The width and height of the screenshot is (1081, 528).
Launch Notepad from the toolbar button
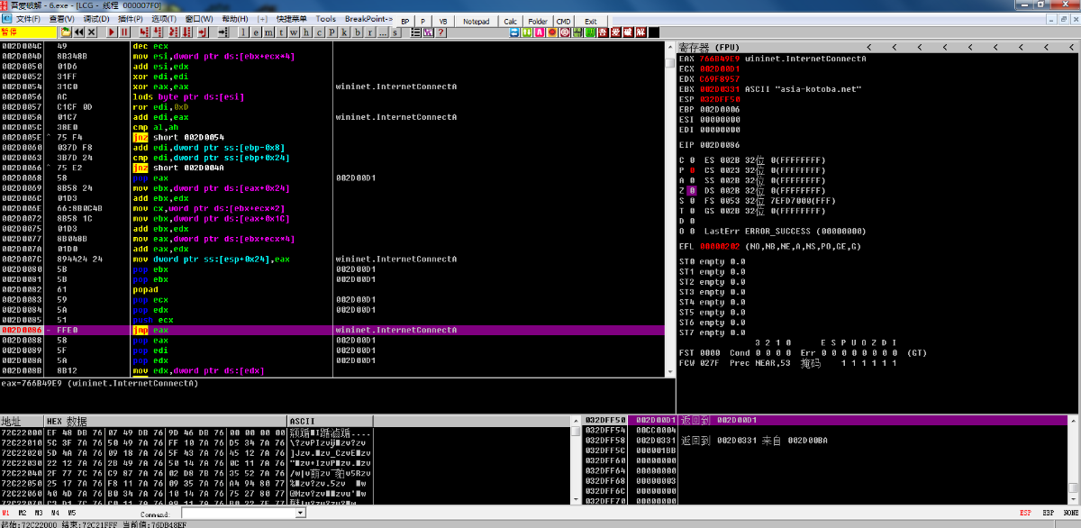point(477,20)
